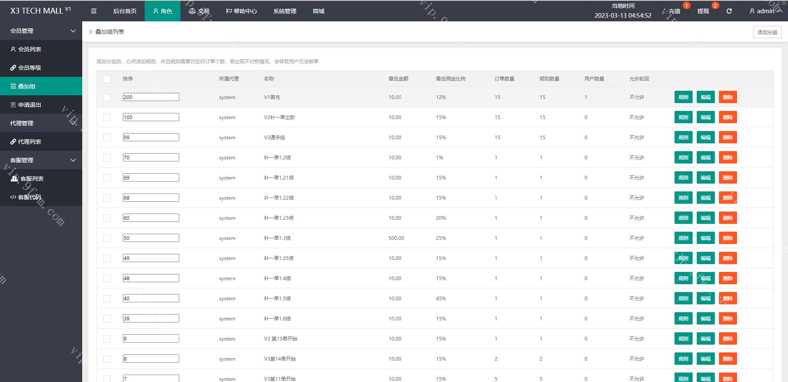Click the hamburger menu collapse icon
The height and width of the screenshot is (382, 788).
94,11
